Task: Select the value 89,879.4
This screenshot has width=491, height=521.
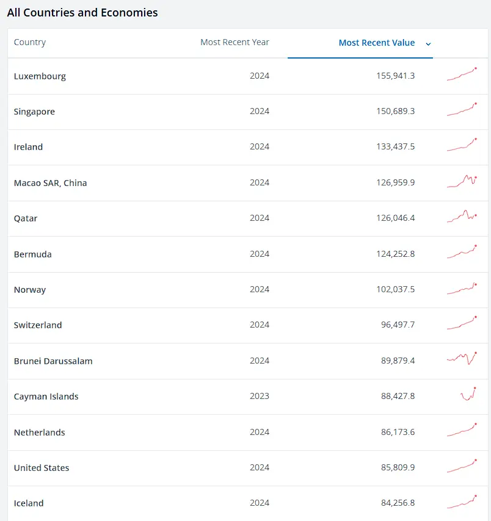Action: pos(398,361)
